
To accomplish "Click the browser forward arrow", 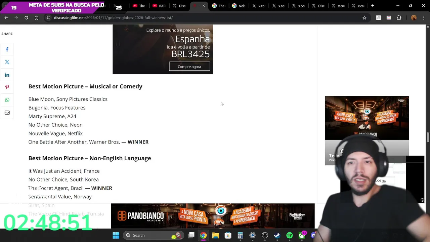I will 16,17.
